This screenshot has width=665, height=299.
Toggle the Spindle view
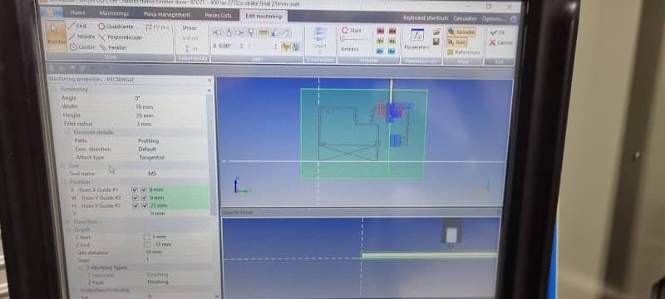point(461,32)
